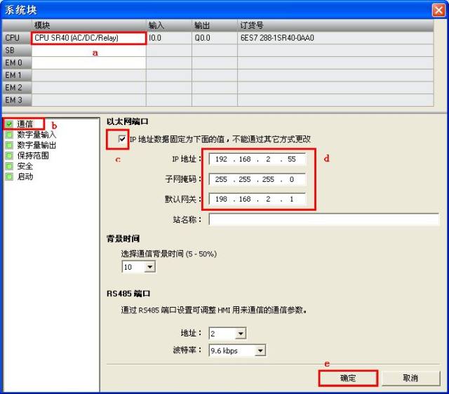
Task: Select the CPU SR40 module cell
Action: pyautogui.click(x=88, y=38)
